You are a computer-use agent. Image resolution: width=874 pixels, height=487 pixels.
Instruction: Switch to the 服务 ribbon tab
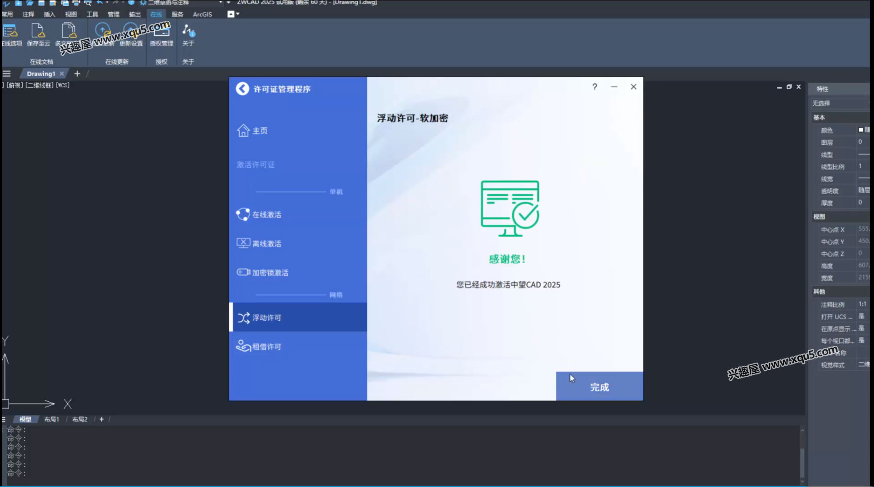tap(177, 14)
